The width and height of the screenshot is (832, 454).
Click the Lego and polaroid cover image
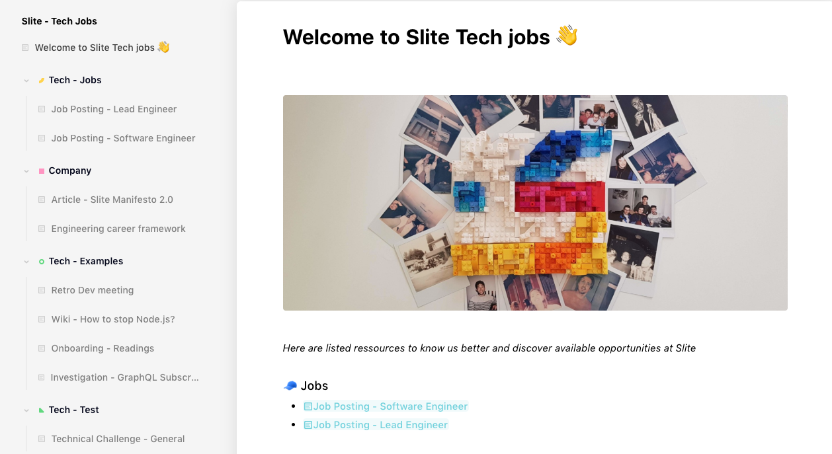point(534,203)
